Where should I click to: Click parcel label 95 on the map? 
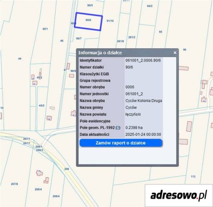coord(161,32)
